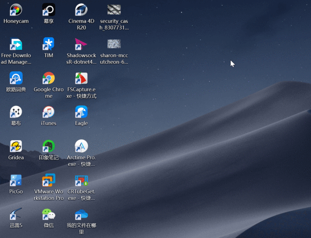Click the "Google Chrome" label text
Viewport: 311px width, 238px height.
tap(48, 92)
